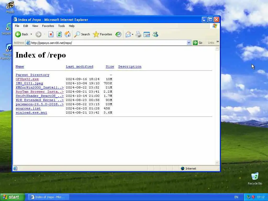Open the History icon in toolbar
268x201 pixels.
[x=118, y=34]
